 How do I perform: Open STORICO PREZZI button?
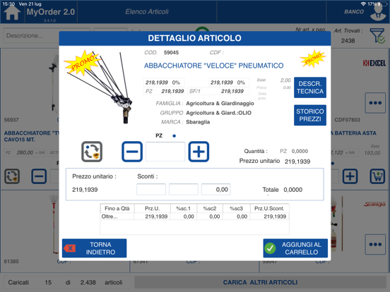(x=310, y=115)
